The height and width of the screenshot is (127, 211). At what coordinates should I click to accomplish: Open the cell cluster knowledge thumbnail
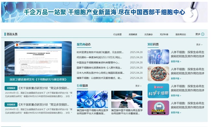(x=158, y=74)
